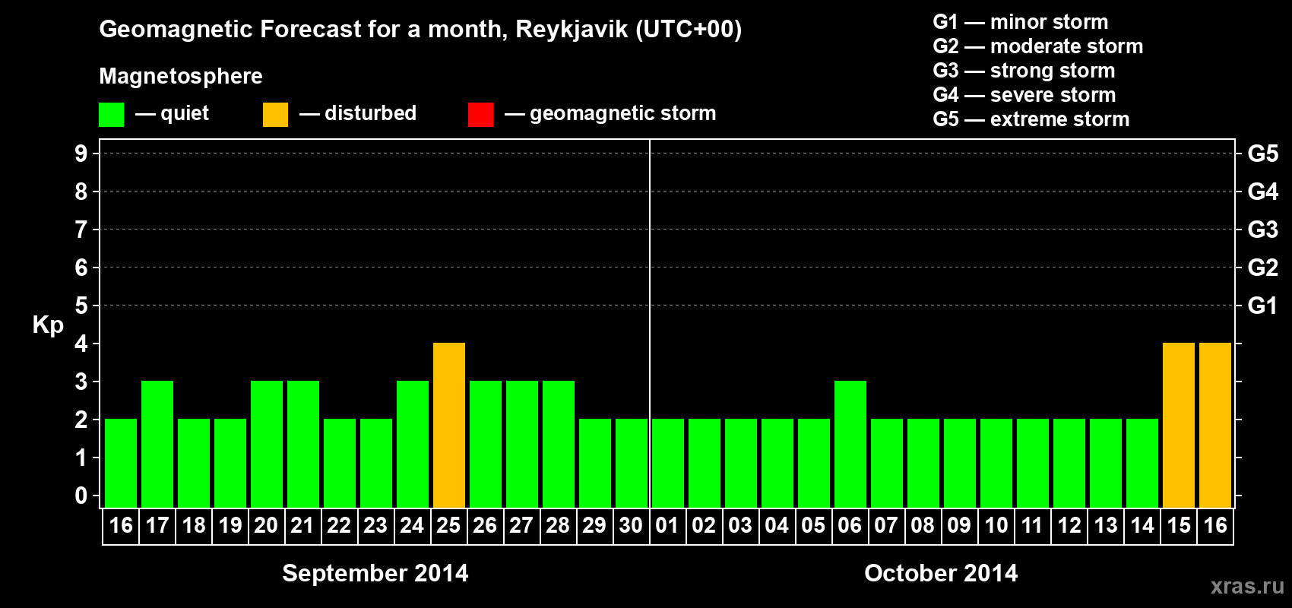Click date cell 19 under September

tap(230, 526)
